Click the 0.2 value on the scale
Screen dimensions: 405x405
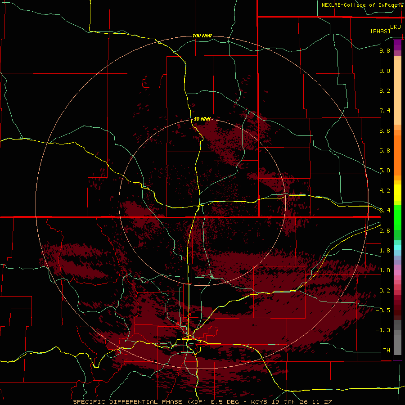click(385, 291)
